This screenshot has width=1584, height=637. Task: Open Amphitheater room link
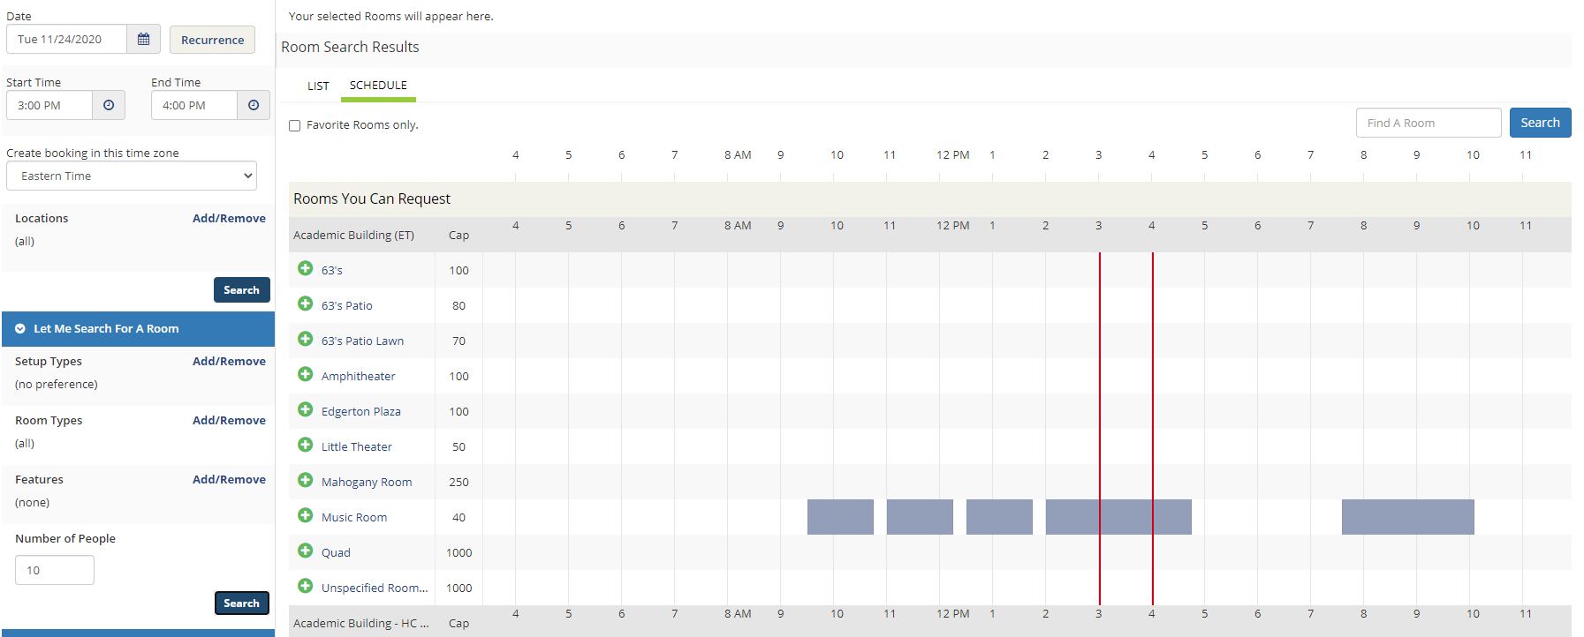[358, 376]
